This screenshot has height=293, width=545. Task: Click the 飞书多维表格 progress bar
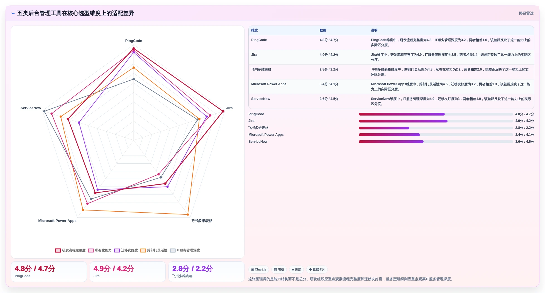coord(436,128)
